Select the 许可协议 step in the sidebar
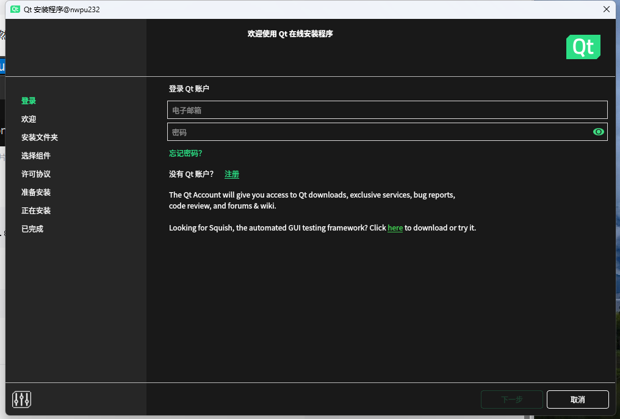Image resolution: width=620 pixels, height=419 pixels. tap(35, 174)
